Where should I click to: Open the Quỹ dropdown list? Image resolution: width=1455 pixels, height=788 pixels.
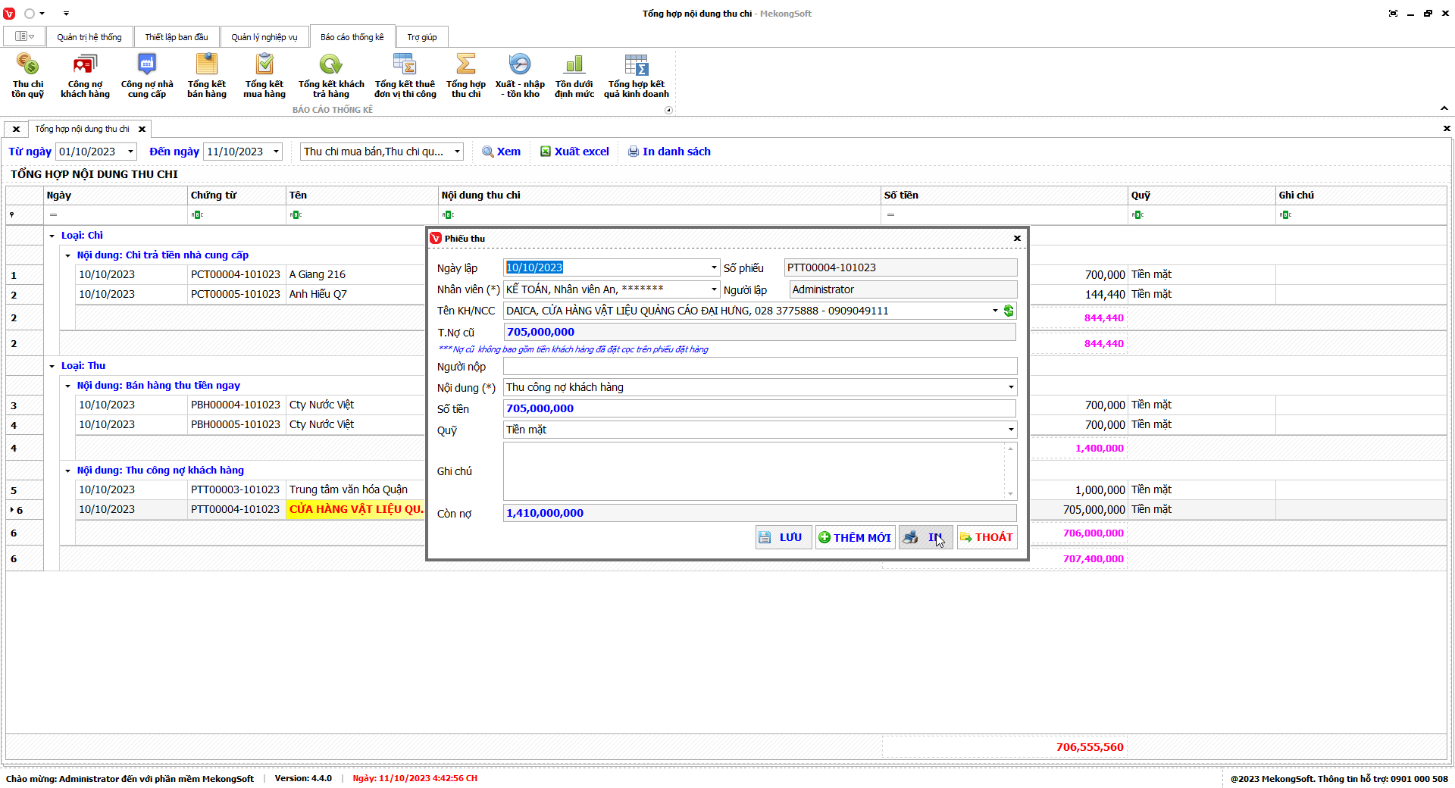(x=1010, y=430)
